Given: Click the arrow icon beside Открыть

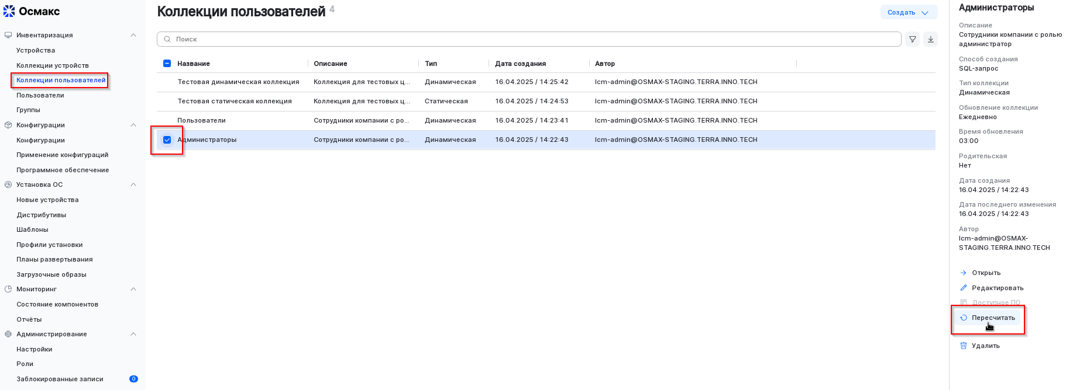Looking at the screenshot, I should point(964,273).
